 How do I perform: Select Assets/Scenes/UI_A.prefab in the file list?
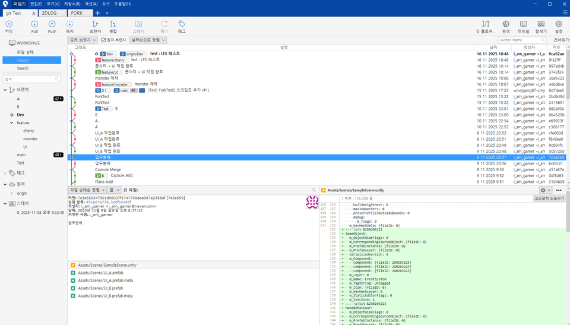pos(100,273)
